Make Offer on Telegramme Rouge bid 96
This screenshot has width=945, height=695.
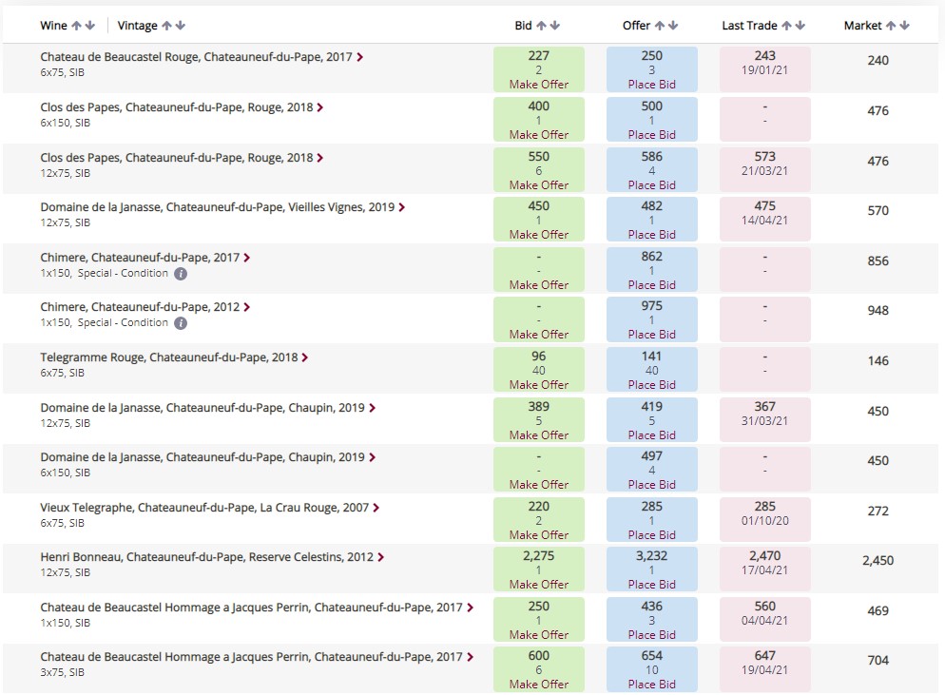[x=539, y=384]
